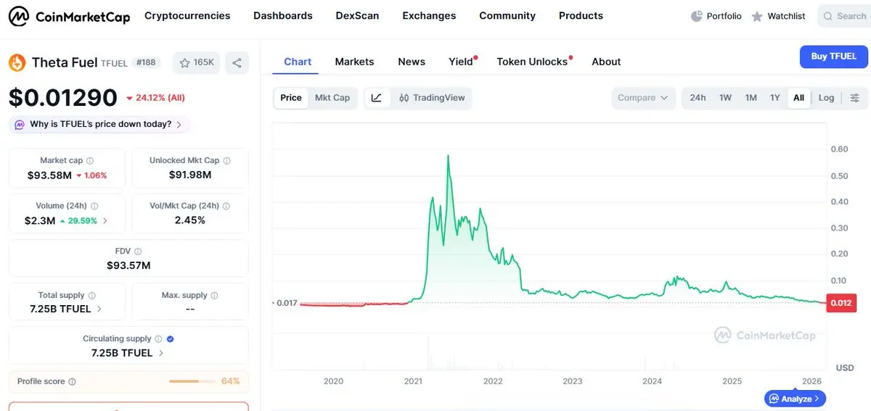Image resolution: width=871 pixels, height=411 pixels.
Task: Click the CoinMarketCap logo
Action: point(70,16)
